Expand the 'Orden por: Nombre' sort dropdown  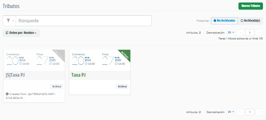click(x=21, y=33)
